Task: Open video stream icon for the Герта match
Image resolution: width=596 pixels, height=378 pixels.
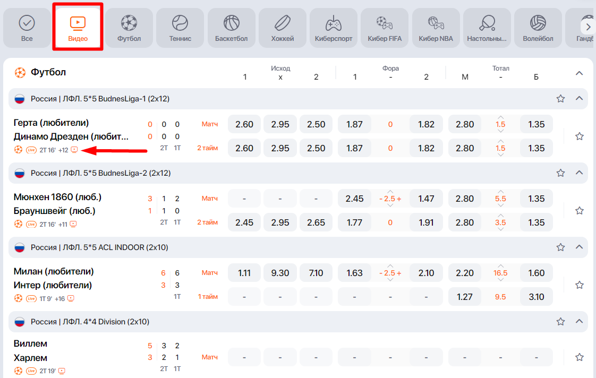Action: (74, 150)
